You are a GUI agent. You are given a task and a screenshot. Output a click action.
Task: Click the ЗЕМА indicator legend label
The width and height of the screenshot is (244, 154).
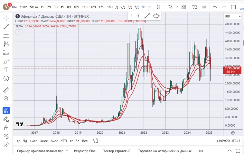point(19,26)
